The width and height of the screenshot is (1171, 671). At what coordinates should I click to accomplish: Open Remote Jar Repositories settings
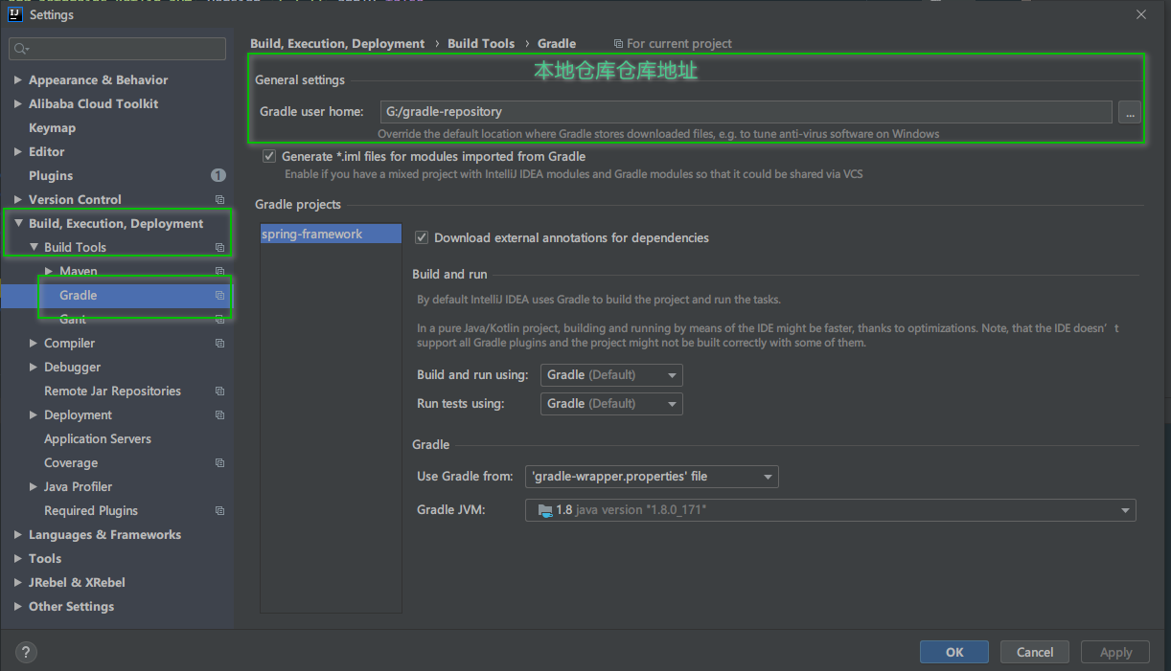(x=112, y=391)
